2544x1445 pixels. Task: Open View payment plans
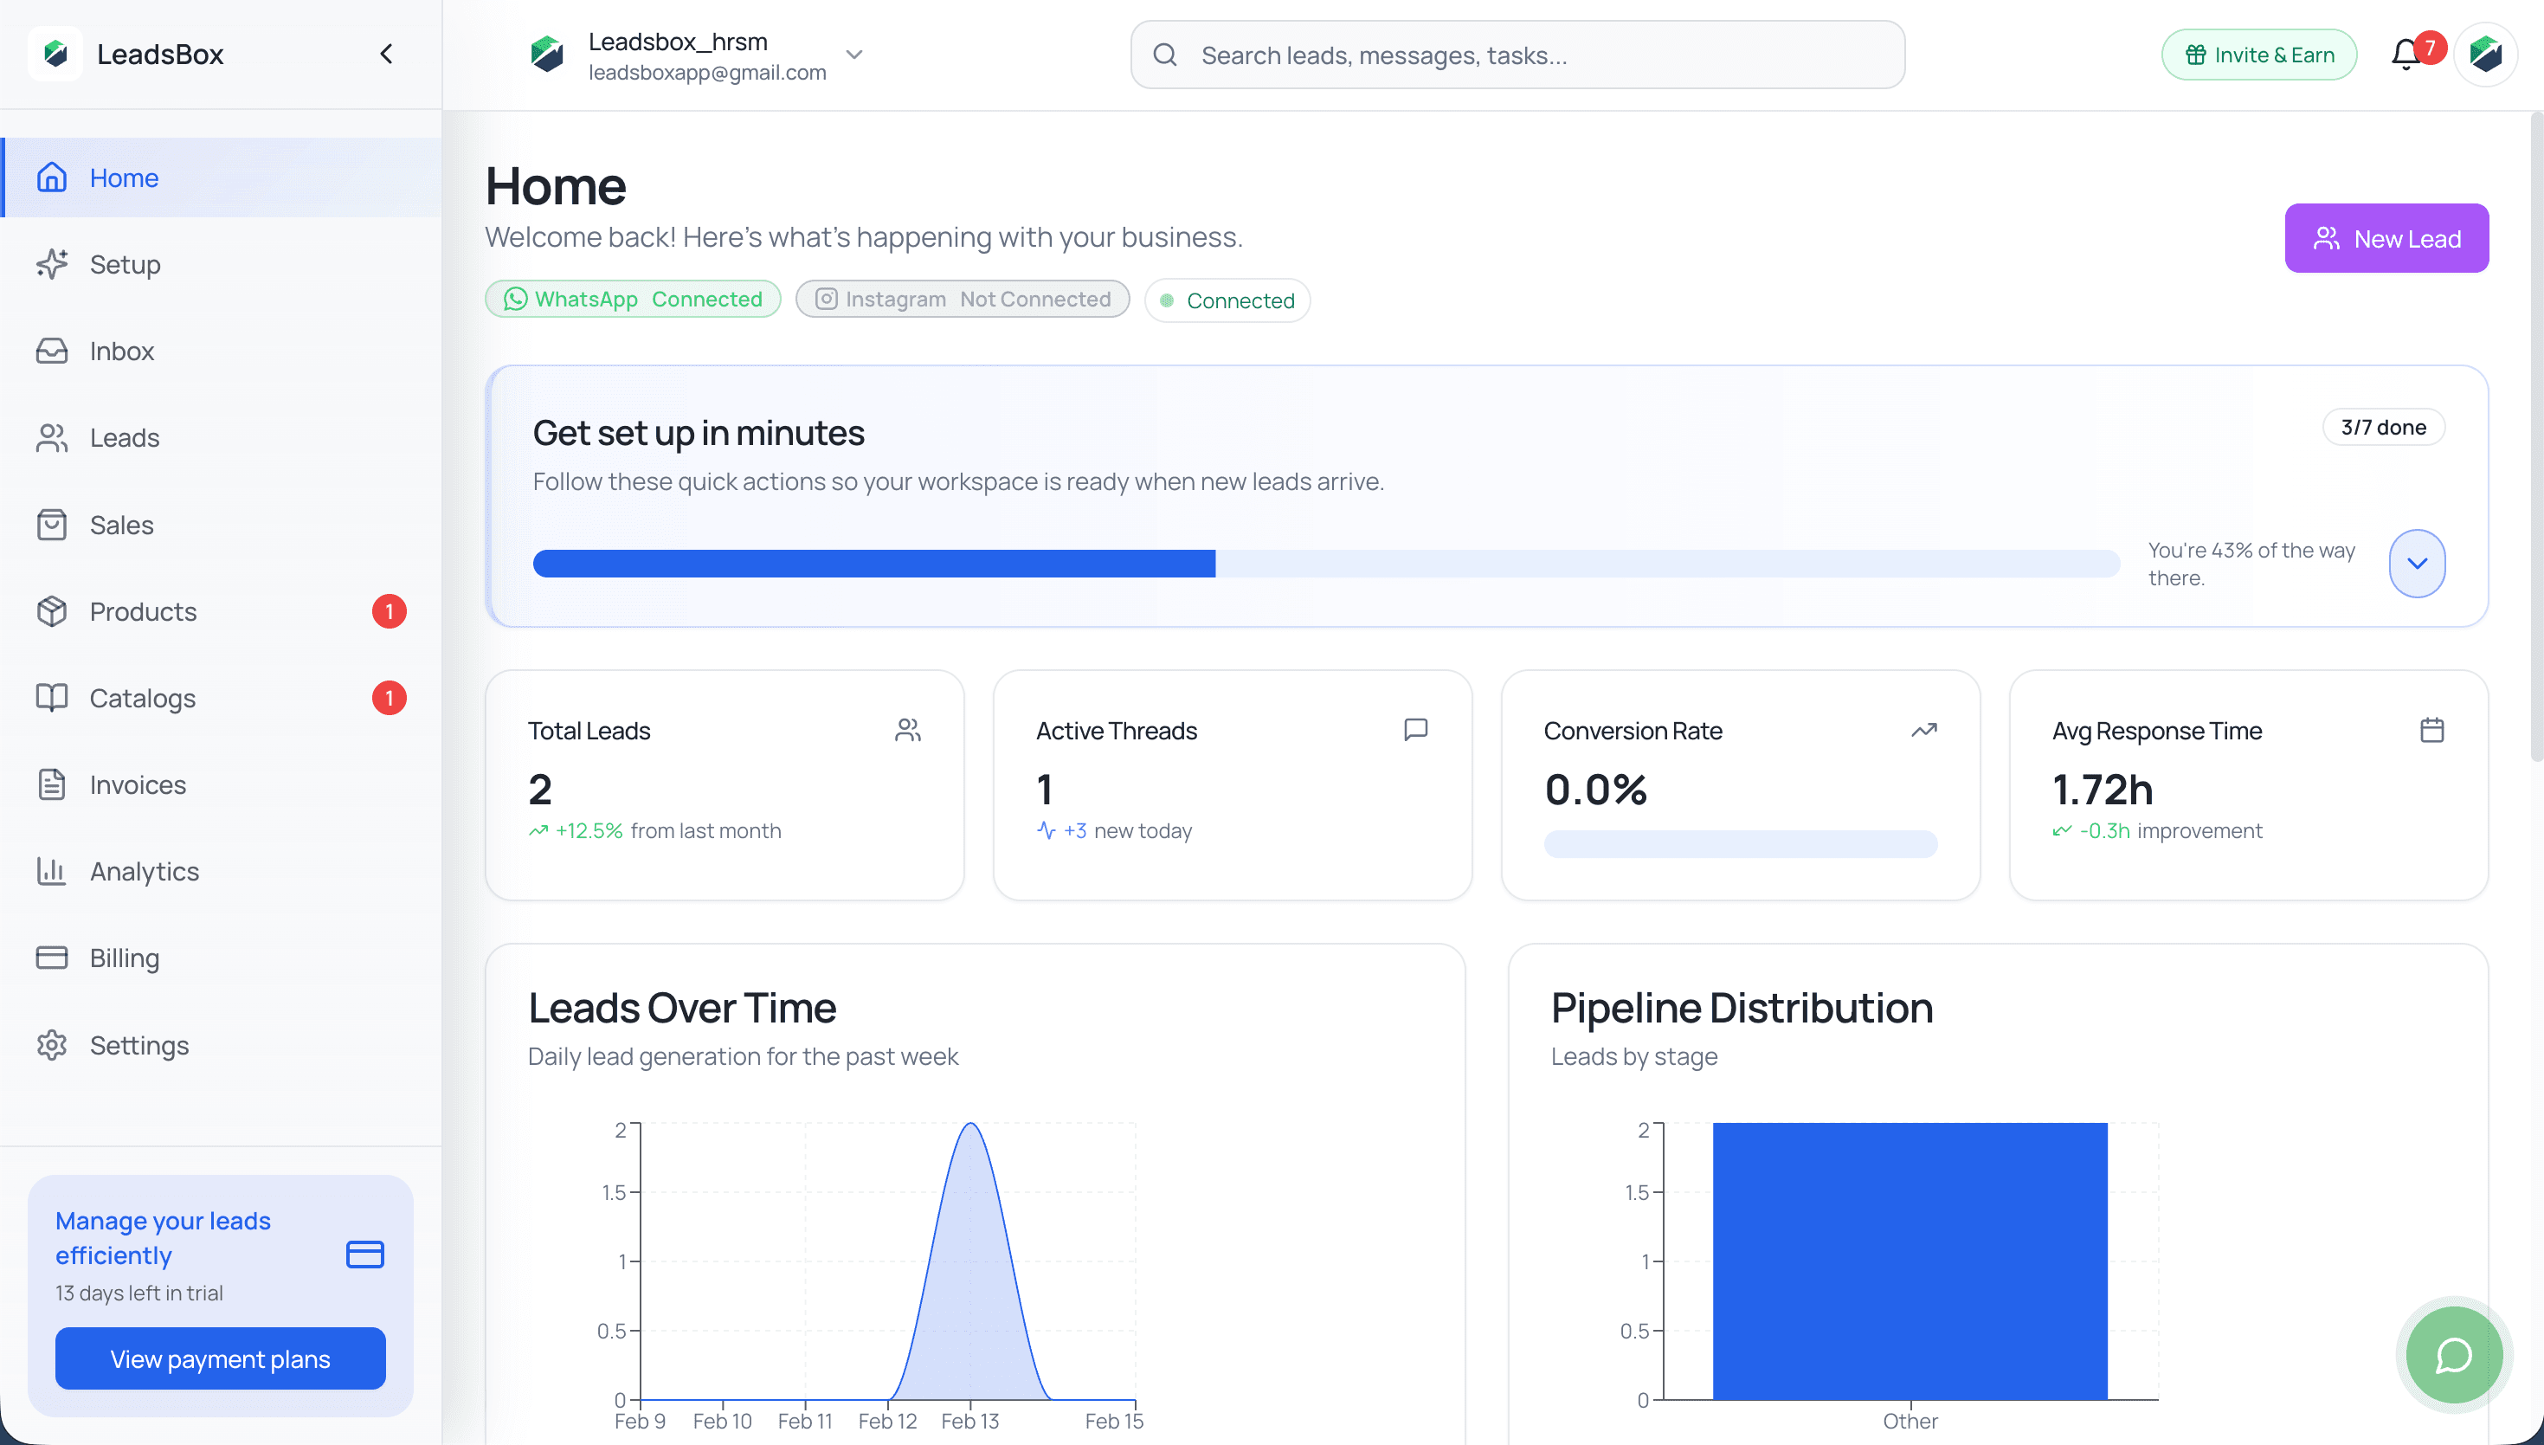pyautogui.click(x=219, y=1358)
